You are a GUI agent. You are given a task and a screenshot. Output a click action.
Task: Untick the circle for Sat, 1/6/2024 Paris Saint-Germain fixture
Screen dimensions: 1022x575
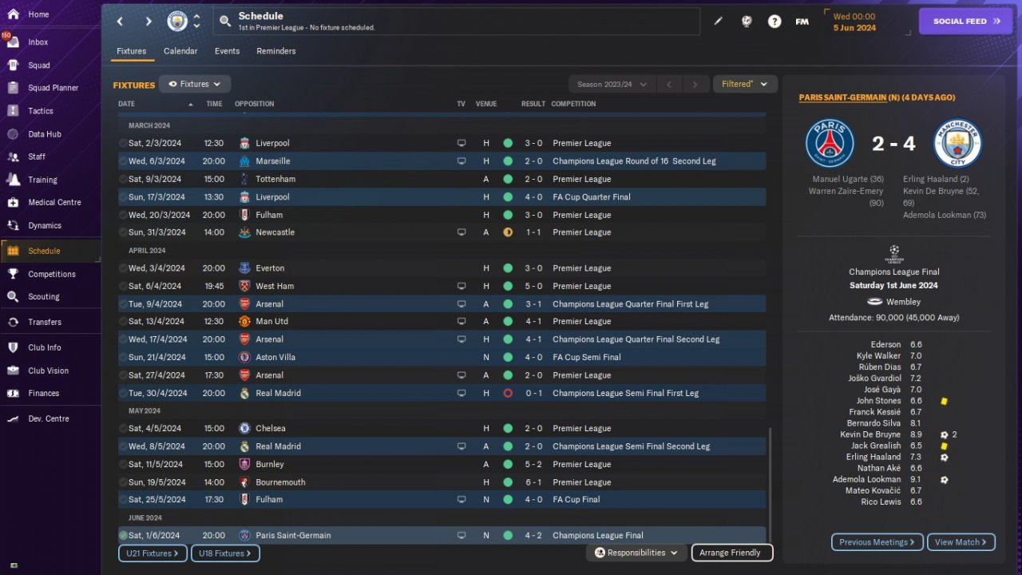123,536
